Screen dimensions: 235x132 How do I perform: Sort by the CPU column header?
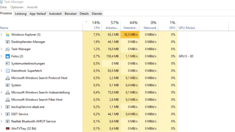coord(92,26)
